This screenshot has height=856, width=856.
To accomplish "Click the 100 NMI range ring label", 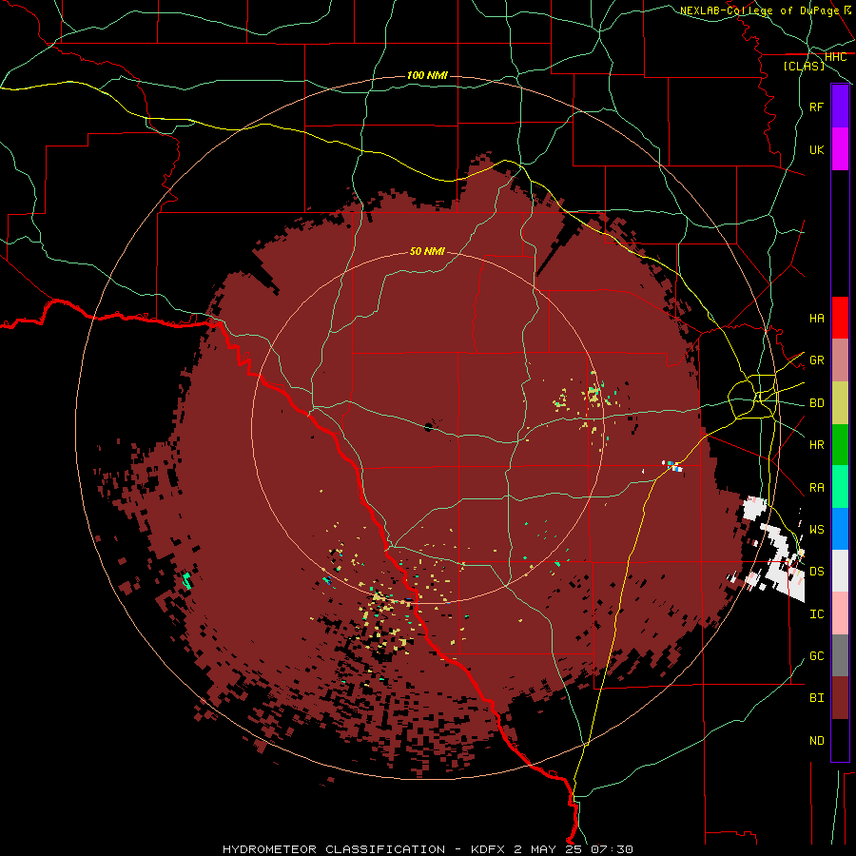I will [427, 75].
